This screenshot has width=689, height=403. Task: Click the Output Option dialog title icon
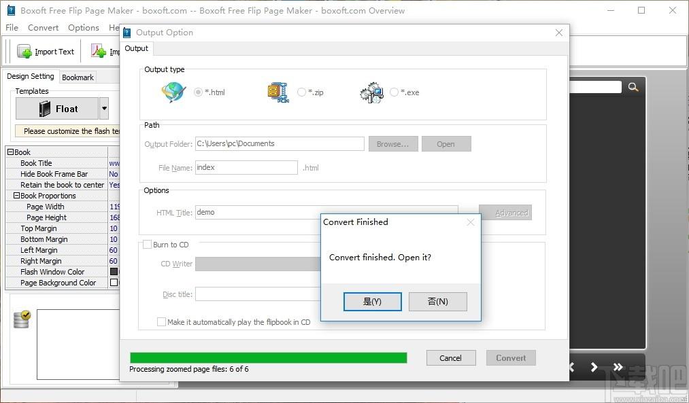click(127, 33)
